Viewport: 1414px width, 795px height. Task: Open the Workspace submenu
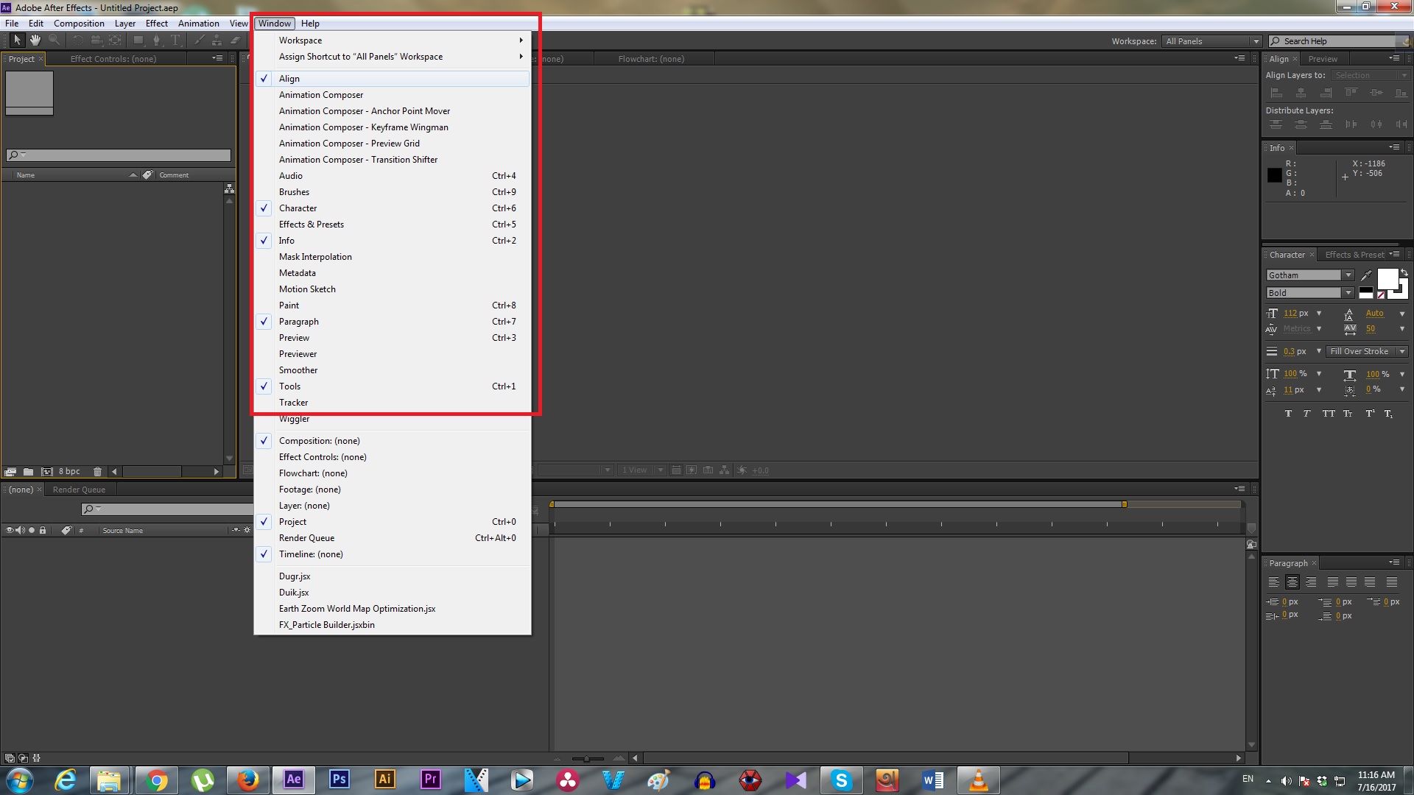coord(300,40)
